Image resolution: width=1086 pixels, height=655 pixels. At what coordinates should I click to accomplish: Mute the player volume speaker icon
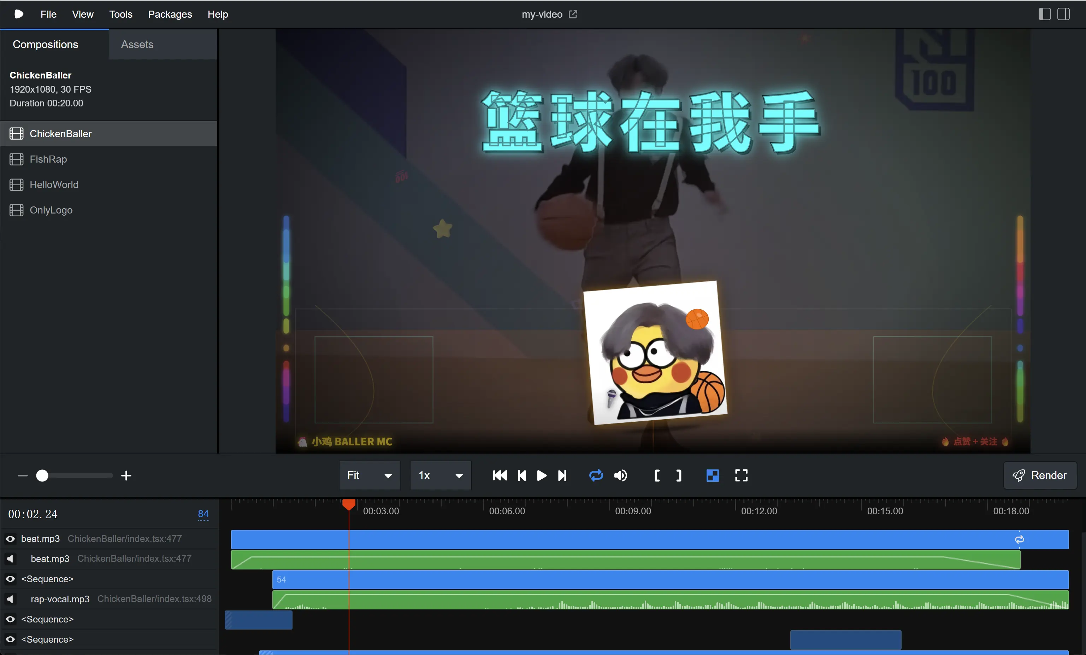[621, 475]
